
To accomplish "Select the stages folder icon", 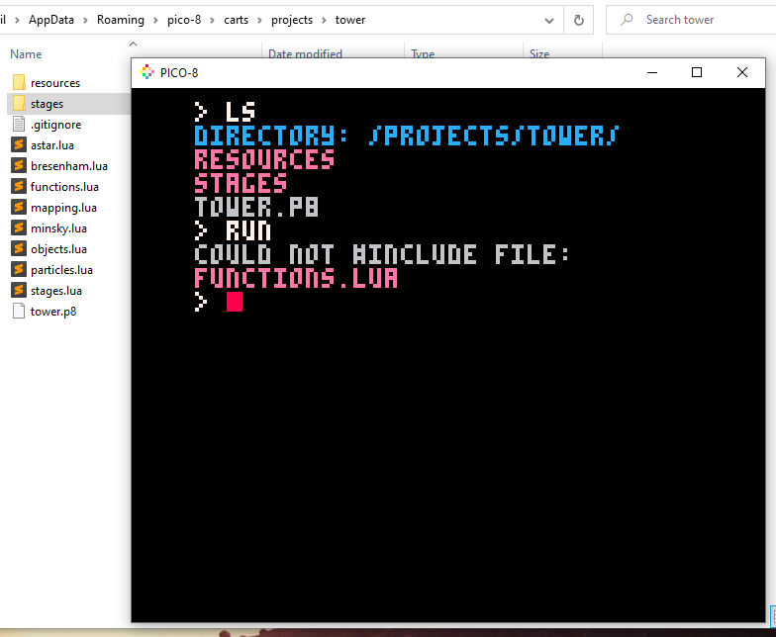I will click(x=19, y=103).
